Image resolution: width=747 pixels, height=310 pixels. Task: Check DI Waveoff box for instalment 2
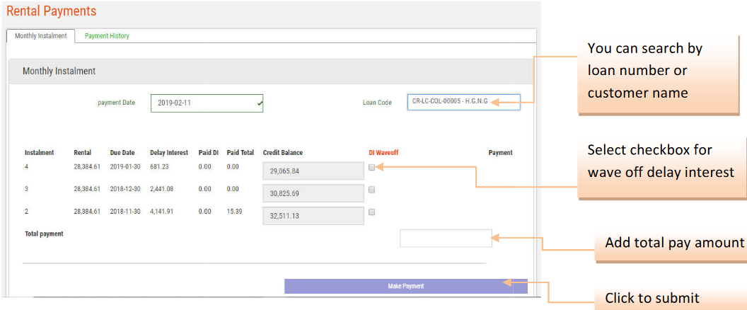[372, 212]
